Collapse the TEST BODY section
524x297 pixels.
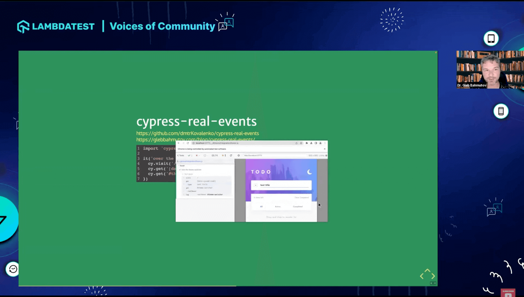coord(182,174)
